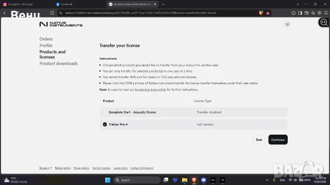Click the battery 100% indicator
This screenshot has height=185, width=330.
tap(305, 180)
